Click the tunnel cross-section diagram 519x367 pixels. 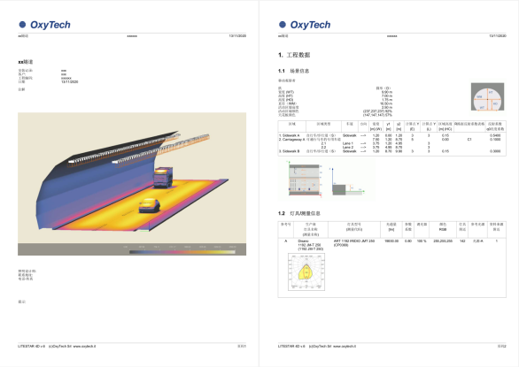click(487, 97)
